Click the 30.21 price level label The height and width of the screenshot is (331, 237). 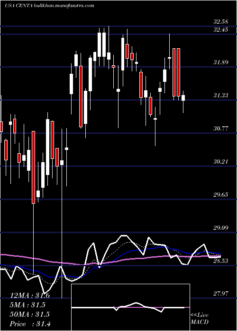click(x=221, y=162)
